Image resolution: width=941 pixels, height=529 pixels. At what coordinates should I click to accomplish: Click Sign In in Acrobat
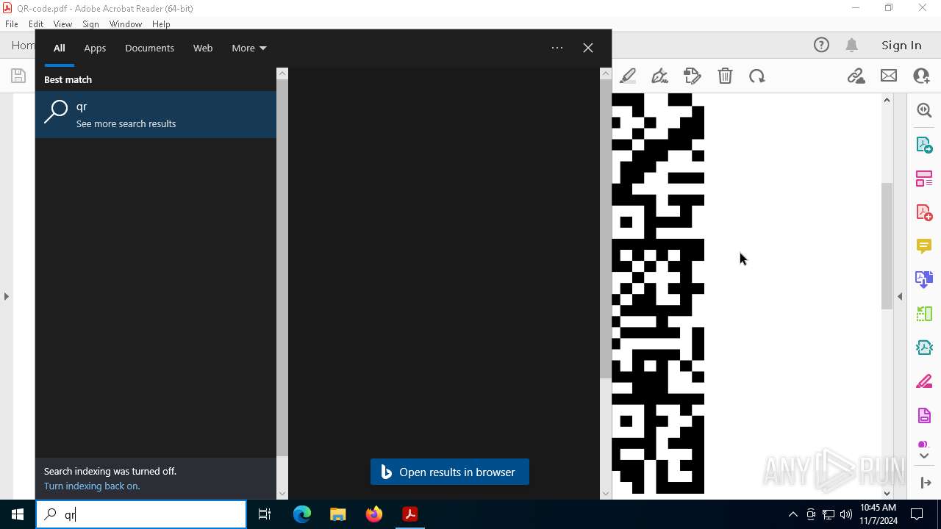(x=901, y=45)
